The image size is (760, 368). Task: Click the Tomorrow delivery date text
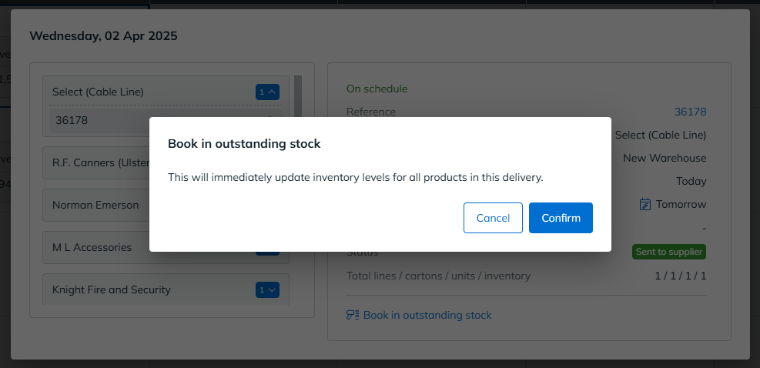coord(681,204)
